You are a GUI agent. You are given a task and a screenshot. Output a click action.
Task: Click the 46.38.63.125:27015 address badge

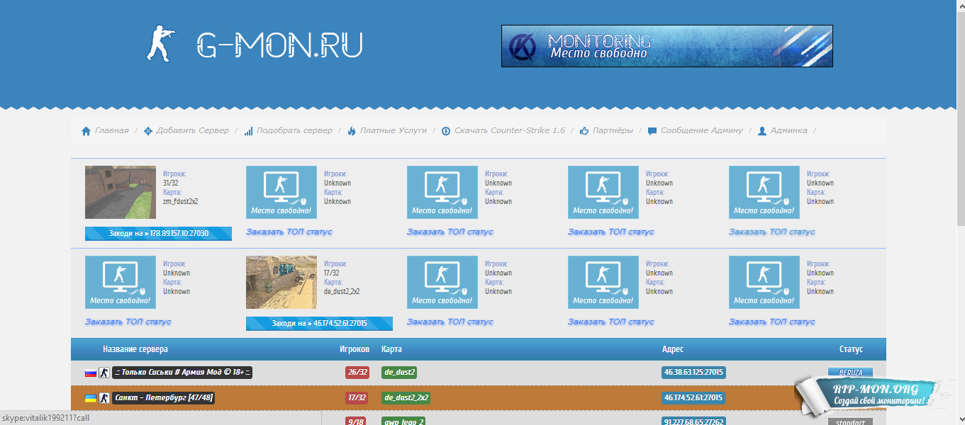(693, 373)
